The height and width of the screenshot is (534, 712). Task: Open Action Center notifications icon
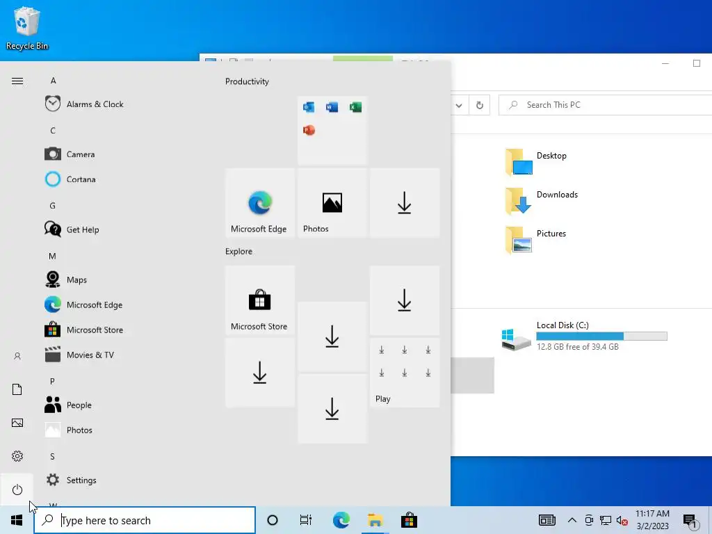coord(690,520)
